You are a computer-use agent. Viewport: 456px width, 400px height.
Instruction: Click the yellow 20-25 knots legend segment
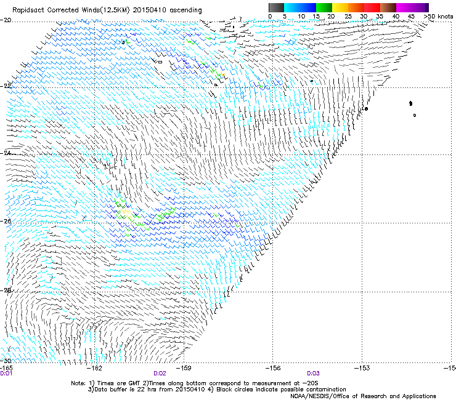[340, 7]
